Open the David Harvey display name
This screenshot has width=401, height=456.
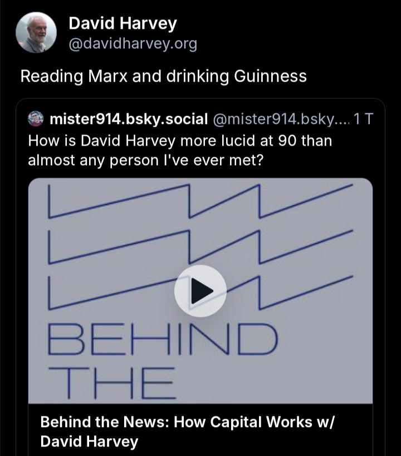122,24
